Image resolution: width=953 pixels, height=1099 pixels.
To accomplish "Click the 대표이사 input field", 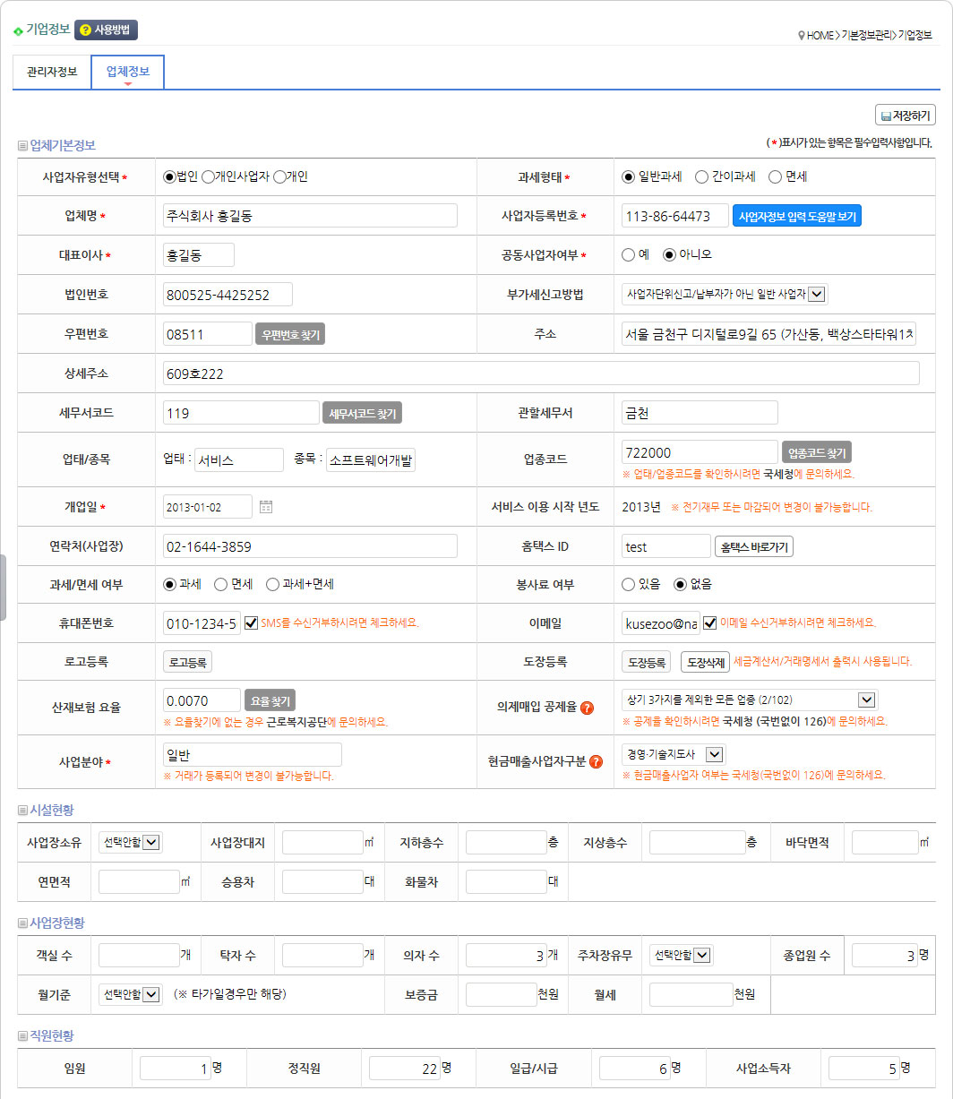I will (x=199, y=255).
